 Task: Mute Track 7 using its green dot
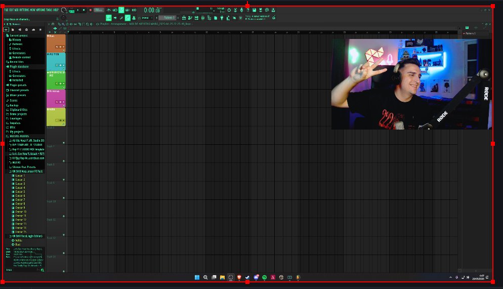point(64,161)
